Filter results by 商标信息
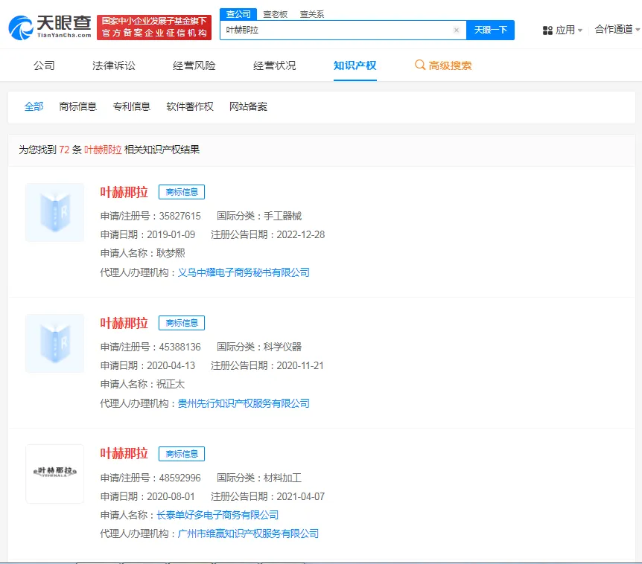 tap(78, 106)
